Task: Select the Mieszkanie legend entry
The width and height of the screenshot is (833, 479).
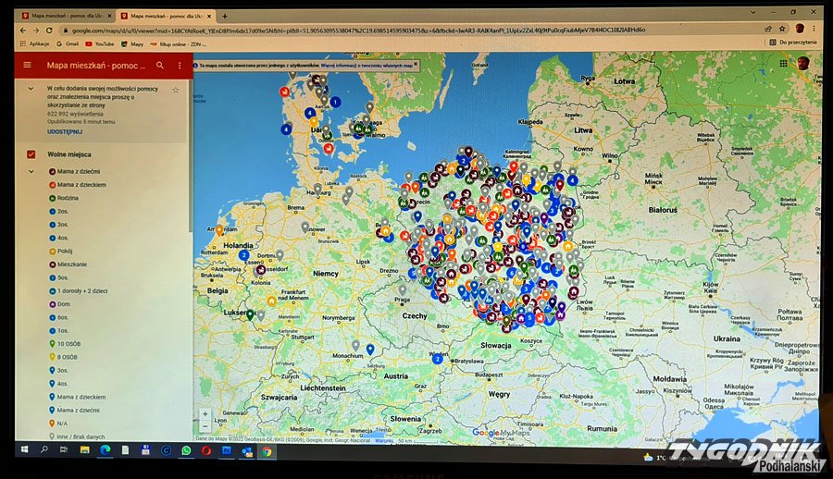Action: click(x=73, y=264)
